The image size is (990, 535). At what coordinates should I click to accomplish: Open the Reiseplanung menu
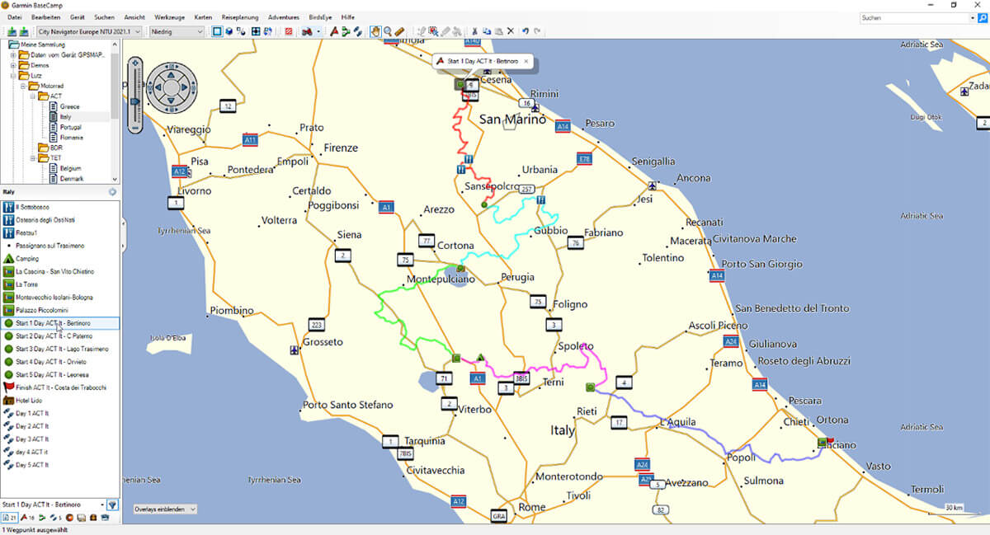click(x=240, y=16)
